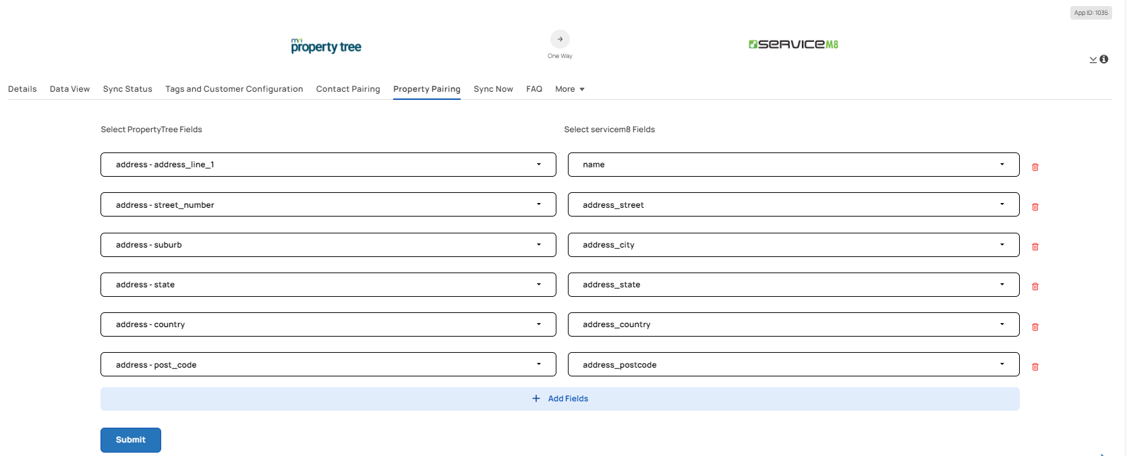Open Tags and Customer Configuration tab
Screen dimensions: 1127x456
pos(234,89)
